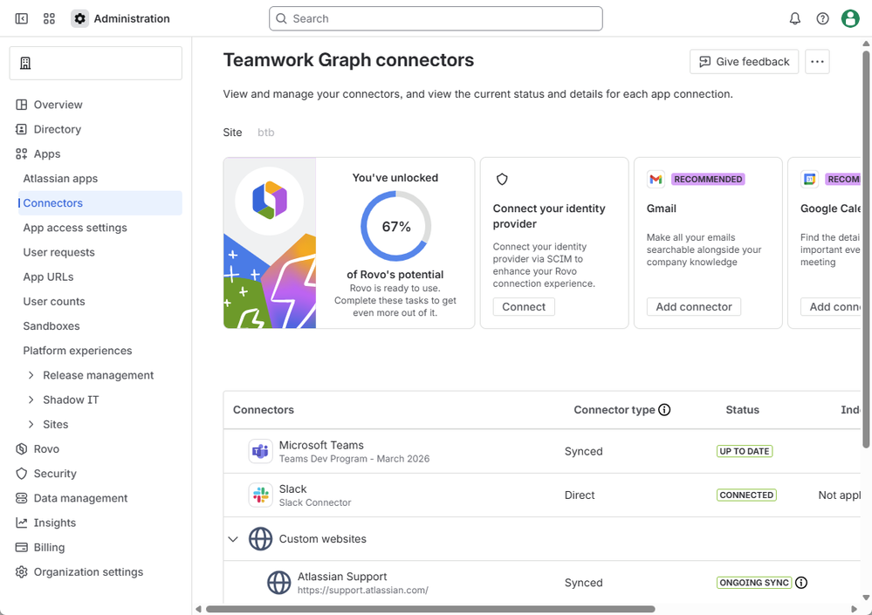This screenshot has height=615, width=872.
Task: Click the vertical scrollbar thumb
Action: tap(866, 249)
